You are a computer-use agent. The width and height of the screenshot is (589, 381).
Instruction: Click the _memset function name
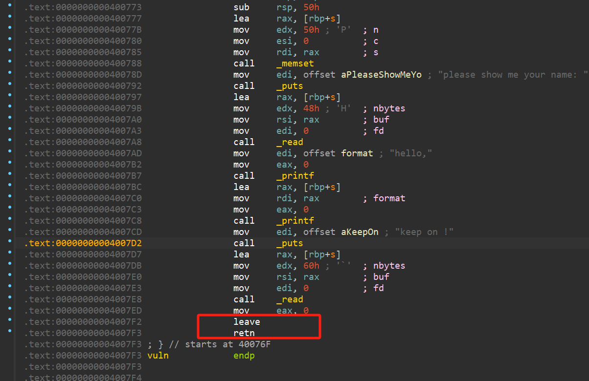[295, 63]
